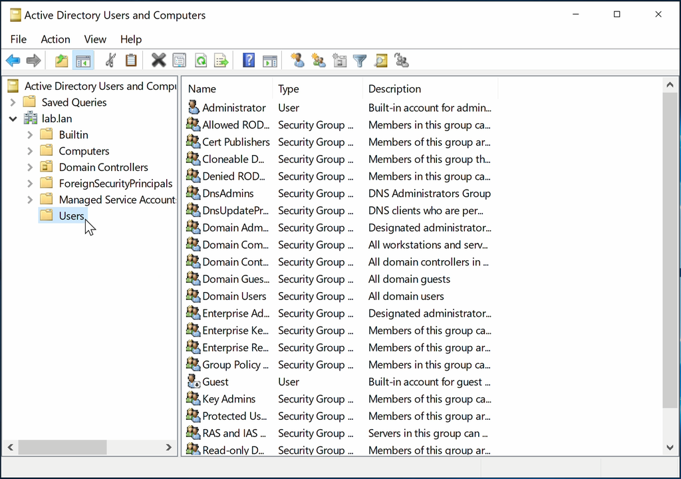
Task: Select the Computers tree item
Action: (x=84, y=151)
